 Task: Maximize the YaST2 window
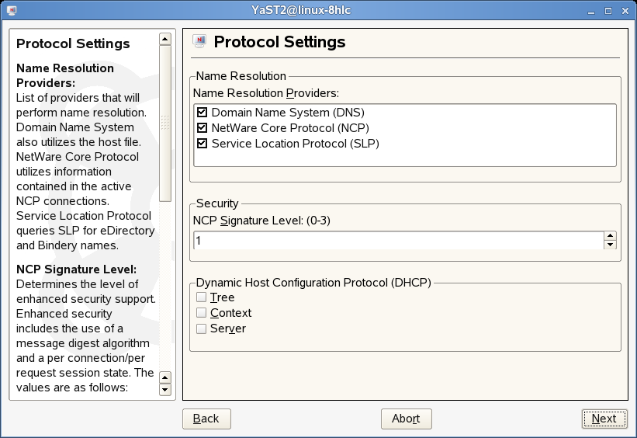click(608, 11)
